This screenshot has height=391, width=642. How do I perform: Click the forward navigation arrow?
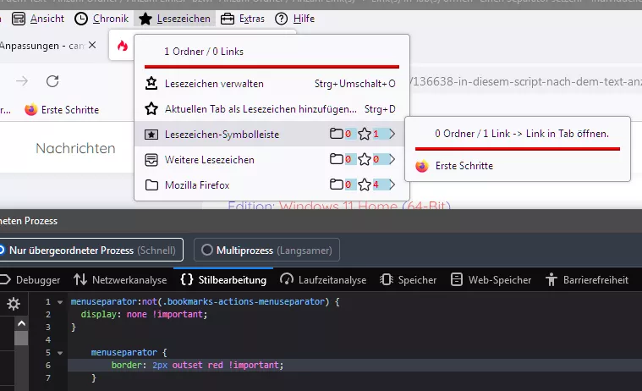click(x=22, y=81)
